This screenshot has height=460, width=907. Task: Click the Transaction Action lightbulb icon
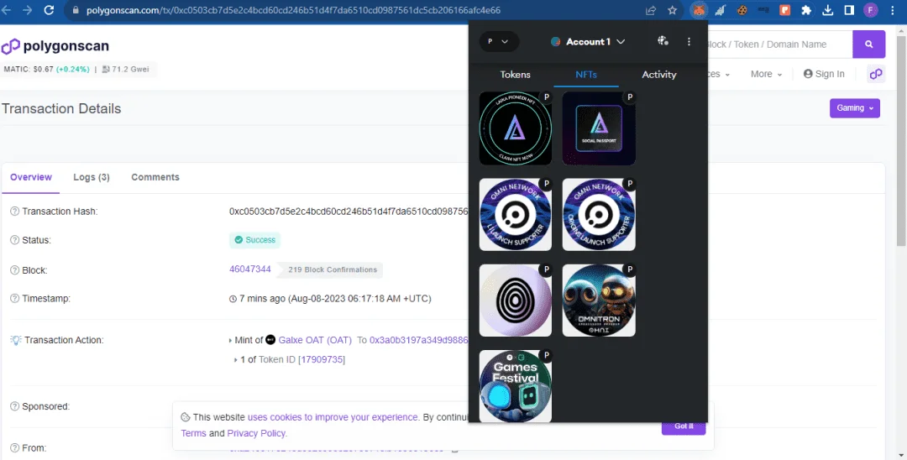pos(16,340)
